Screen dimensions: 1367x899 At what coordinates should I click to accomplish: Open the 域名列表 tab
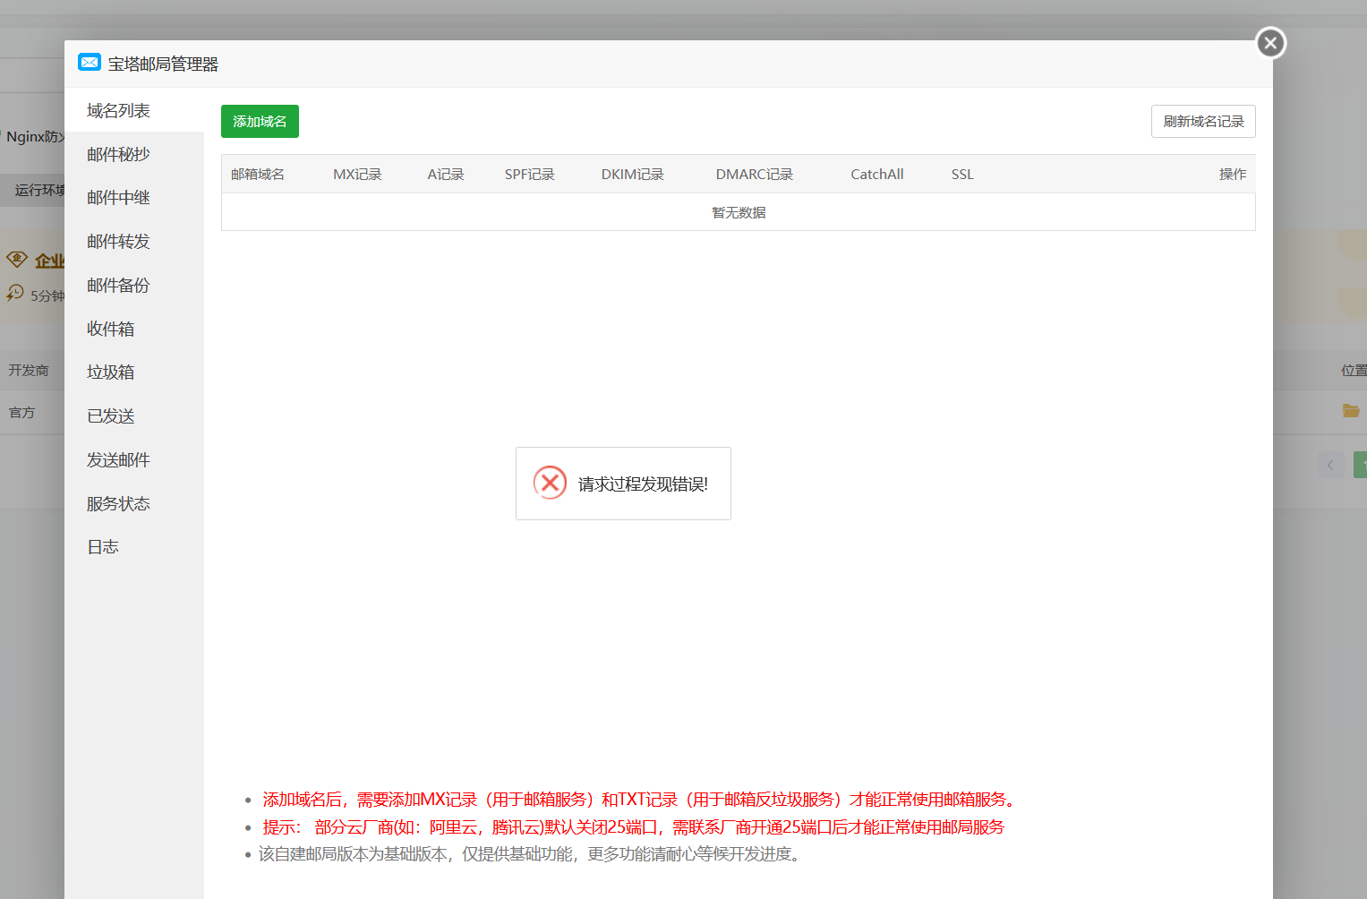click(134, 110)
